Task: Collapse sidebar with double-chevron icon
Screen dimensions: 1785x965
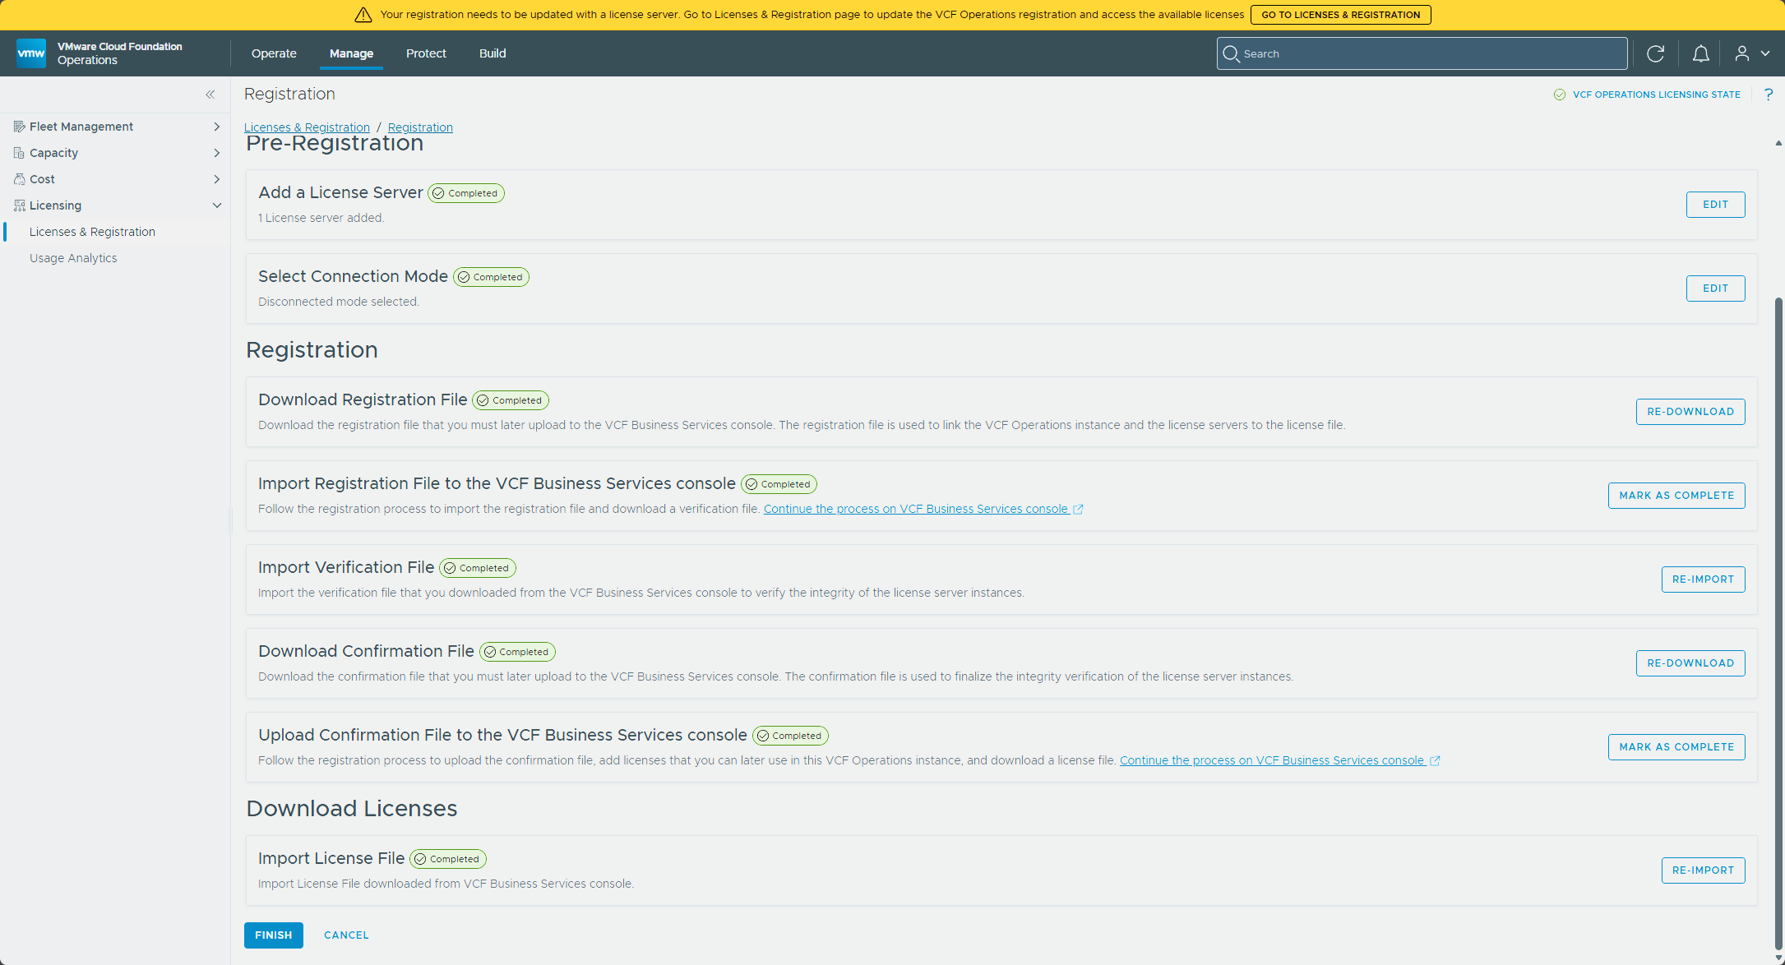Action: click(210, 95)
